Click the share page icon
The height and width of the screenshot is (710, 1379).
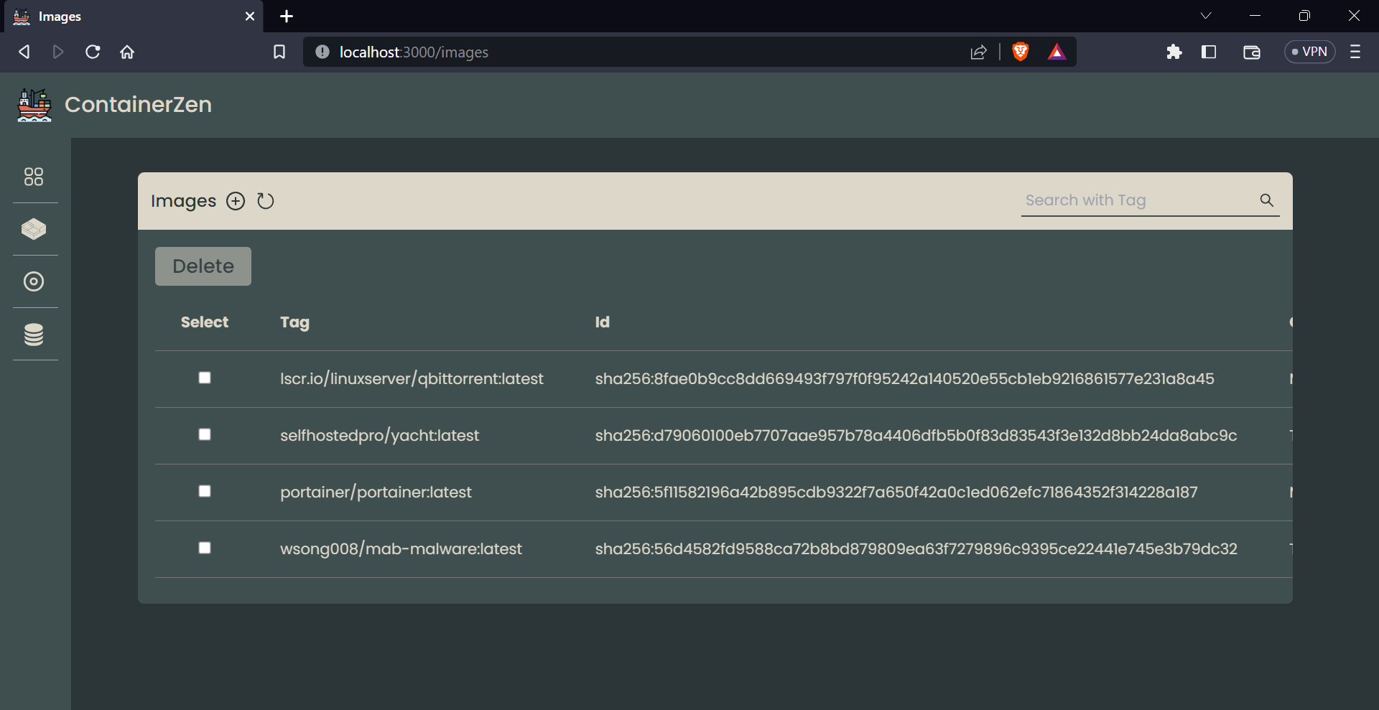click(x=979, y=52)
